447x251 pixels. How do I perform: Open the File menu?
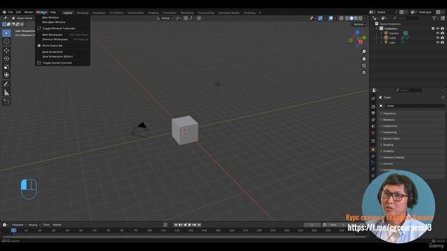pyautogui.click(x=10, y=13)
